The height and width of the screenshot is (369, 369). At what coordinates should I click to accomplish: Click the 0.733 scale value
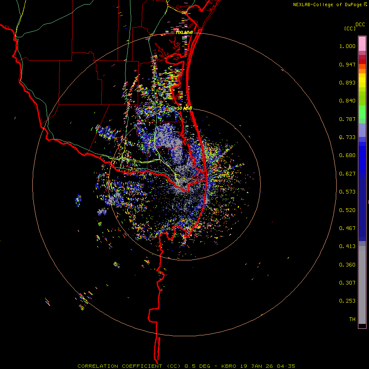tap(347, 137)
